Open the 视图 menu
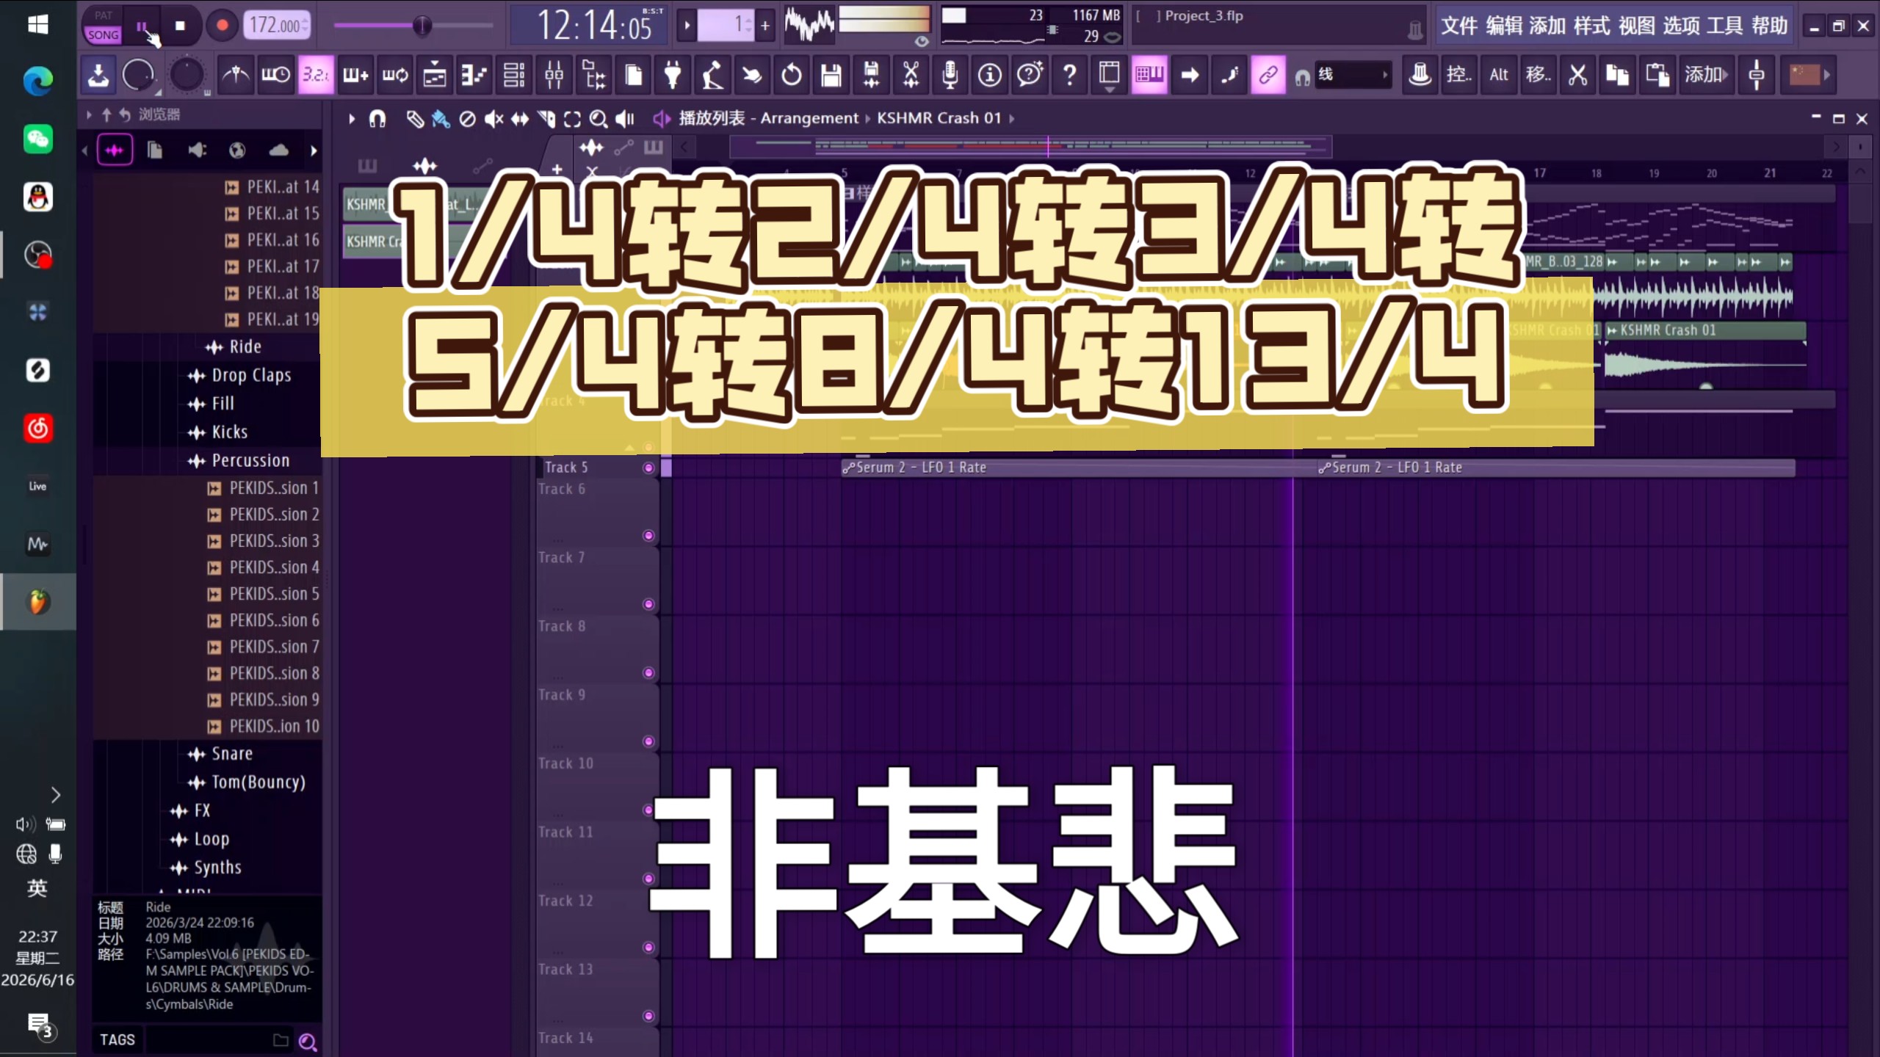The width and height of the screenshot is (1880, 1057). (1636, 26)
